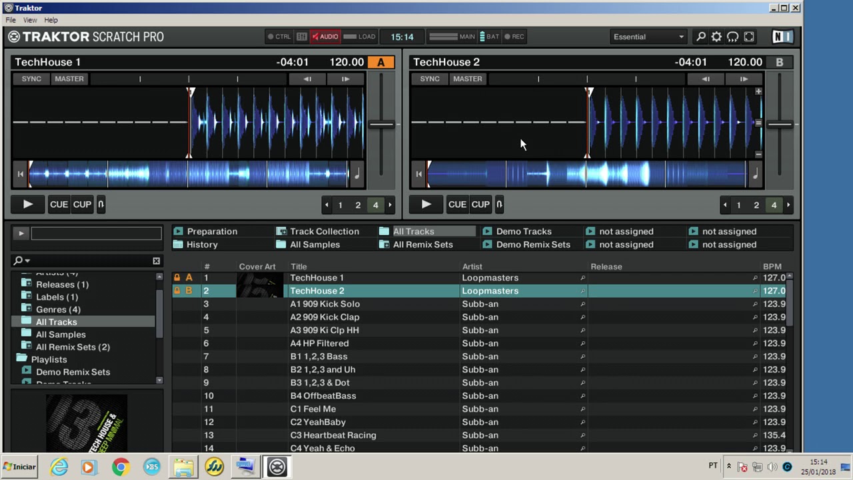
Task: Click the MAIN level meter
Action: tap(452, 37)
